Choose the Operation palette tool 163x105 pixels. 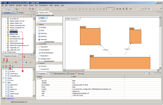point(43,39)
